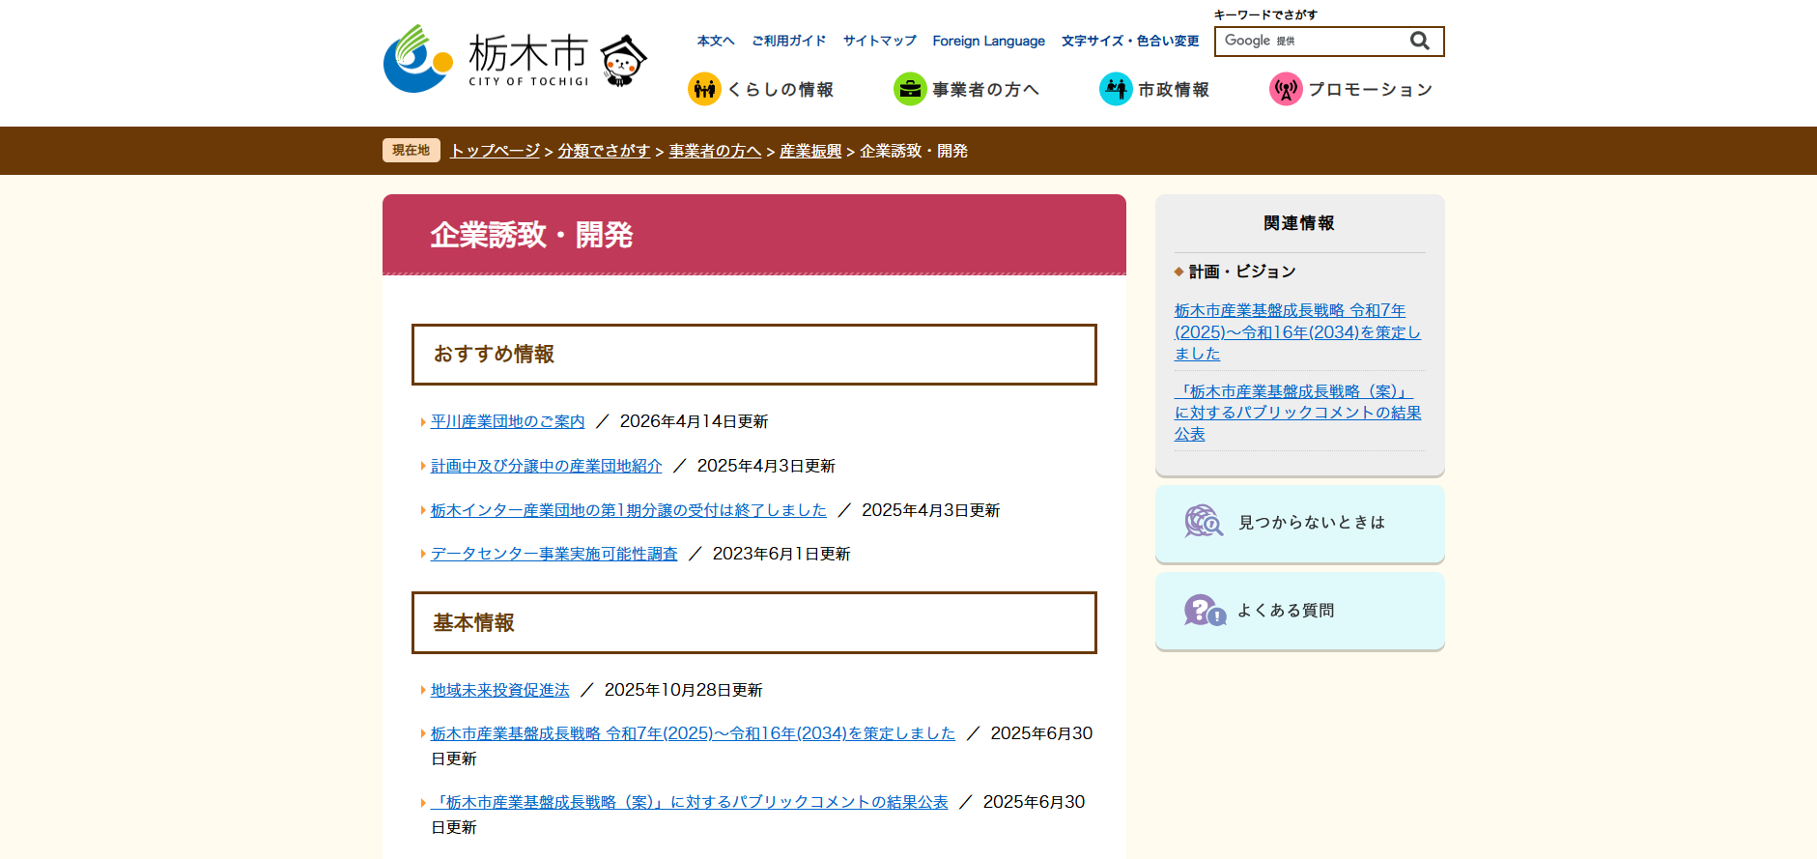
Task: Jump to 本文へ link
Action: point(716,41)
